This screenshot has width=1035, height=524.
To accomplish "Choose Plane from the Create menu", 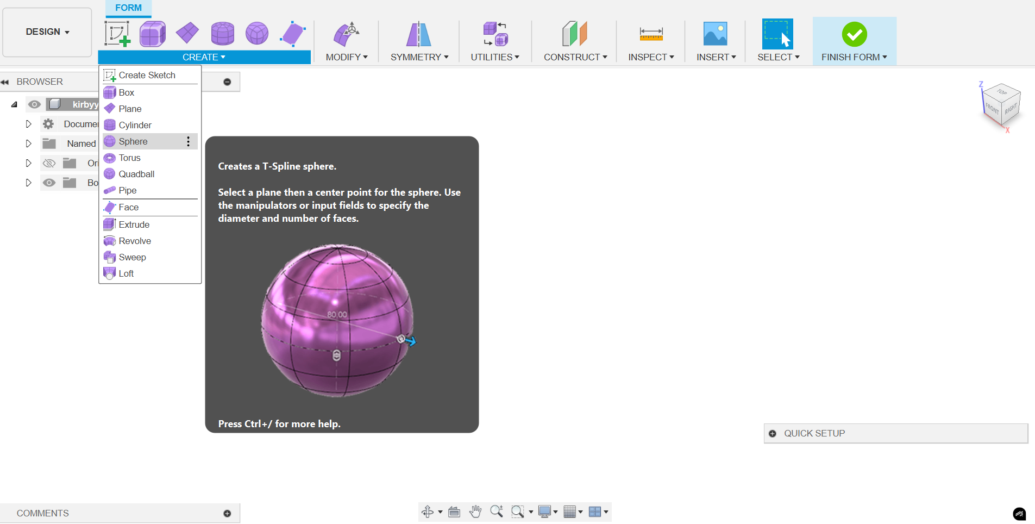I will point(150,109).
